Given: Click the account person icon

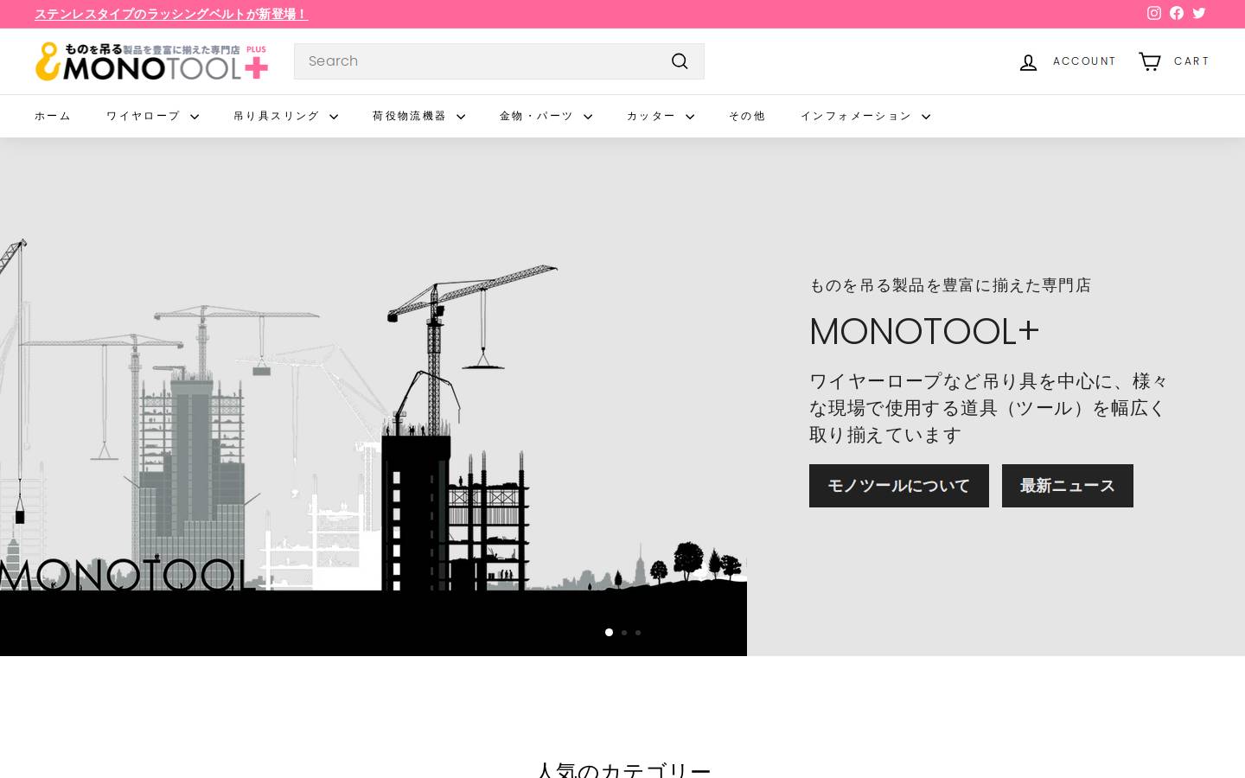Looking at the screenshot, I should coord(1028,61).
